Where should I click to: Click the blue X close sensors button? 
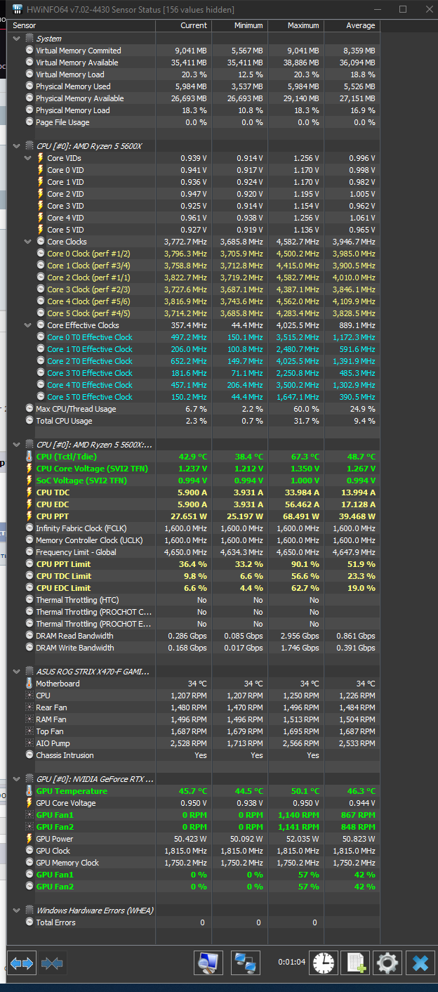420,962
